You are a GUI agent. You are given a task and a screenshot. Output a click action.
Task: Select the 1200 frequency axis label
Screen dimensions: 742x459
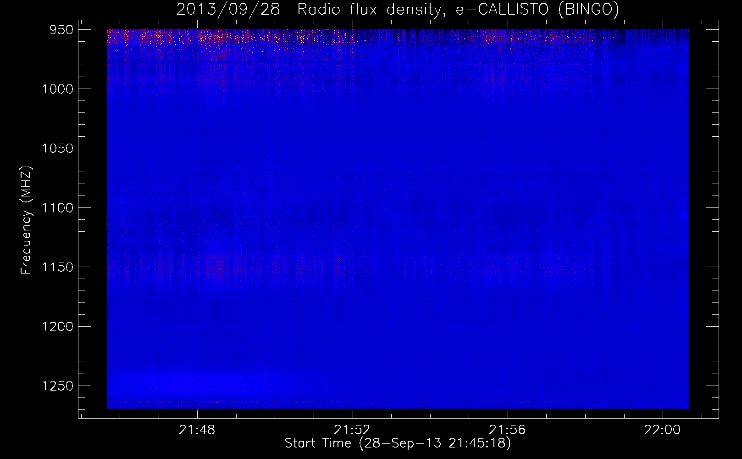pyautogui.click(x=57, y=327)
